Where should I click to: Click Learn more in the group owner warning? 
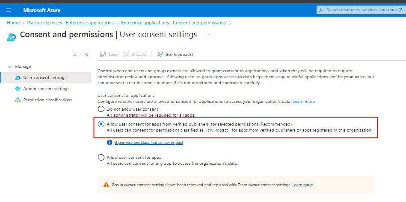pyautogui.click(x=302, y=185)
